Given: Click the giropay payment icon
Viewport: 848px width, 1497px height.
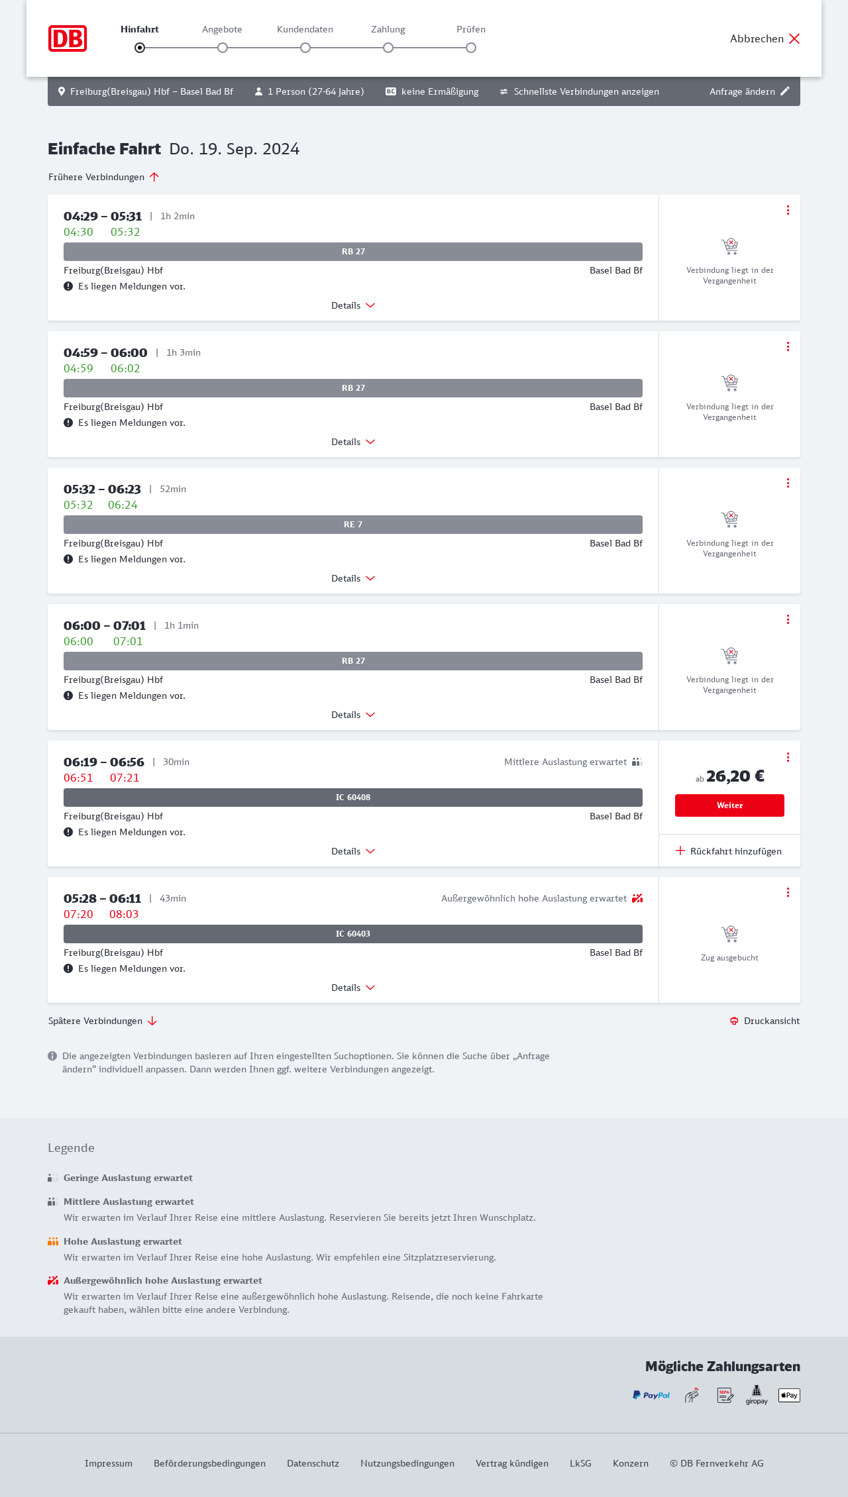Looking at the screenshot, I should 757,1395.
